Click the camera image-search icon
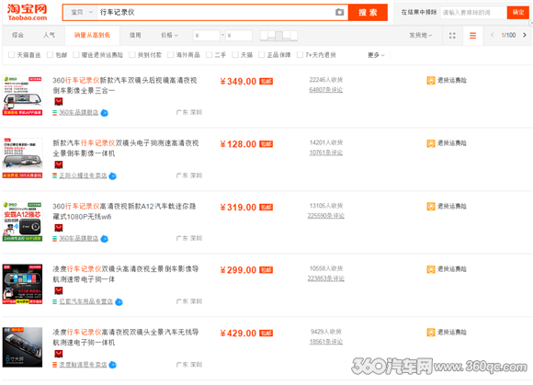This screenshot has width=533, height=385. click(339, 13)
